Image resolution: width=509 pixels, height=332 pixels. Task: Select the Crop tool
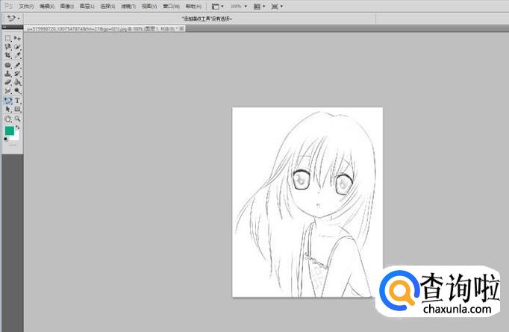tap(8, 55)
